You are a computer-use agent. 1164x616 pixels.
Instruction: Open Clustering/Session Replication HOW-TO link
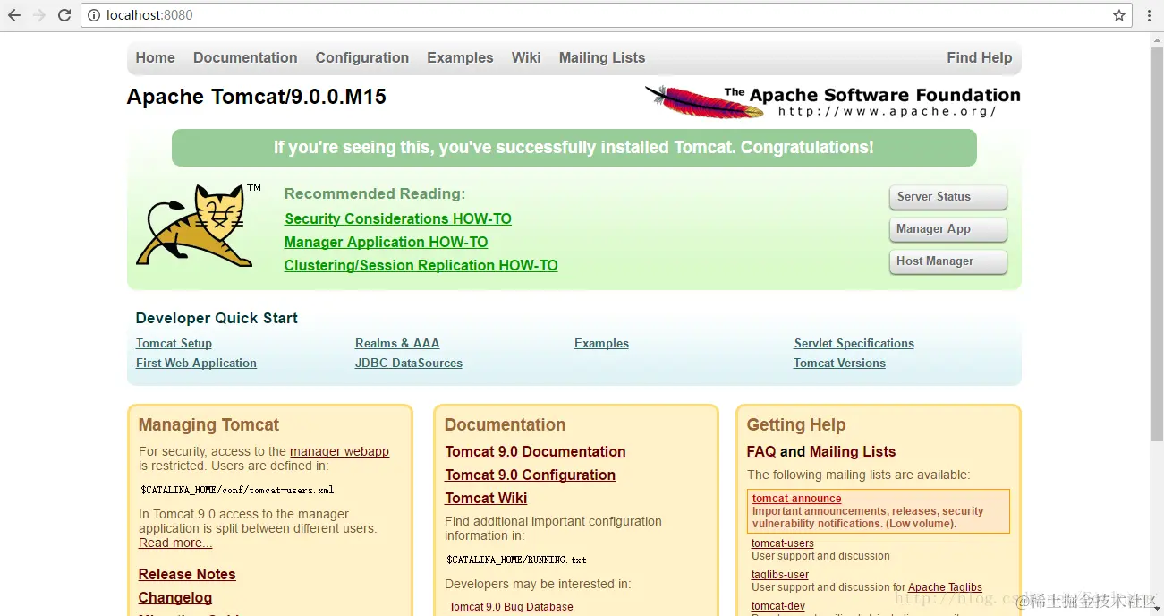pyautogui.click(x=421, y=265)
